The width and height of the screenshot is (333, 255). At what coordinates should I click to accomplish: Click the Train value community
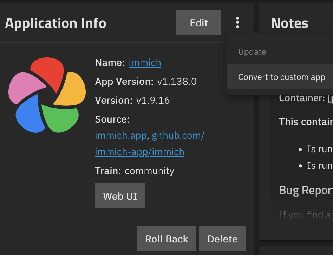pyautogui.click(x=150, y=171)
